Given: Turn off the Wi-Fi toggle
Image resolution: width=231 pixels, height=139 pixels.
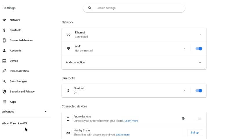Looking at the screenshot, I should (199, 49).
